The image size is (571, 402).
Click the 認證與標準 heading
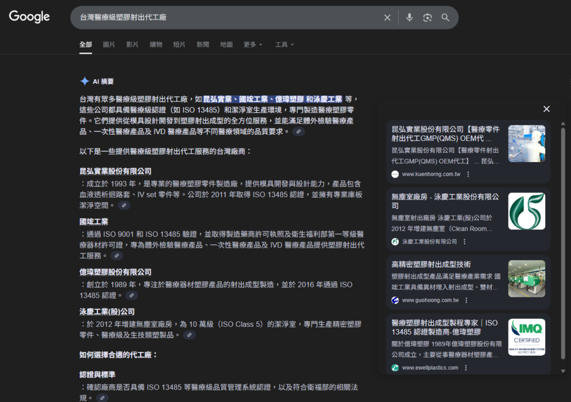pyautogui.click(x=98, y=375)
